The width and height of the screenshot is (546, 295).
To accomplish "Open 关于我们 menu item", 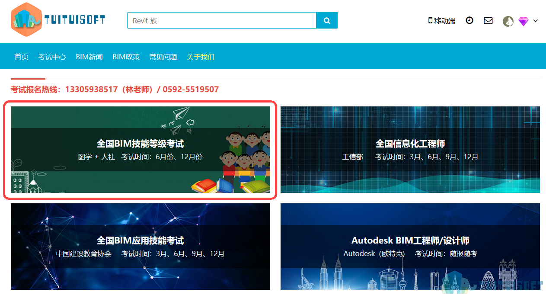I will click(x=201, y=57).
